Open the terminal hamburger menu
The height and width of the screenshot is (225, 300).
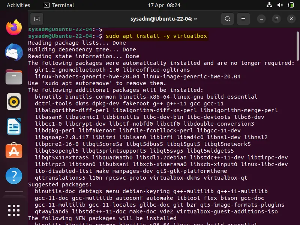pos(243,19)
